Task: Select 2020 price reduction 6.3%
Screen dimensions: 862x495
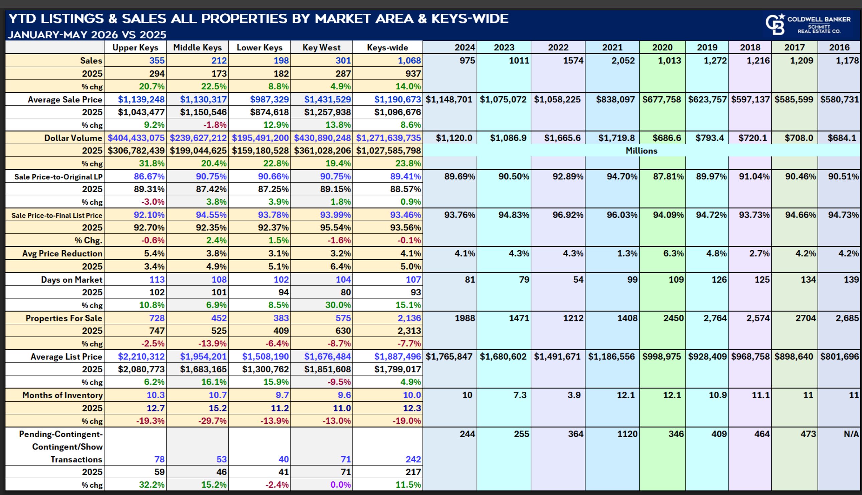Action: click(673, 254)
